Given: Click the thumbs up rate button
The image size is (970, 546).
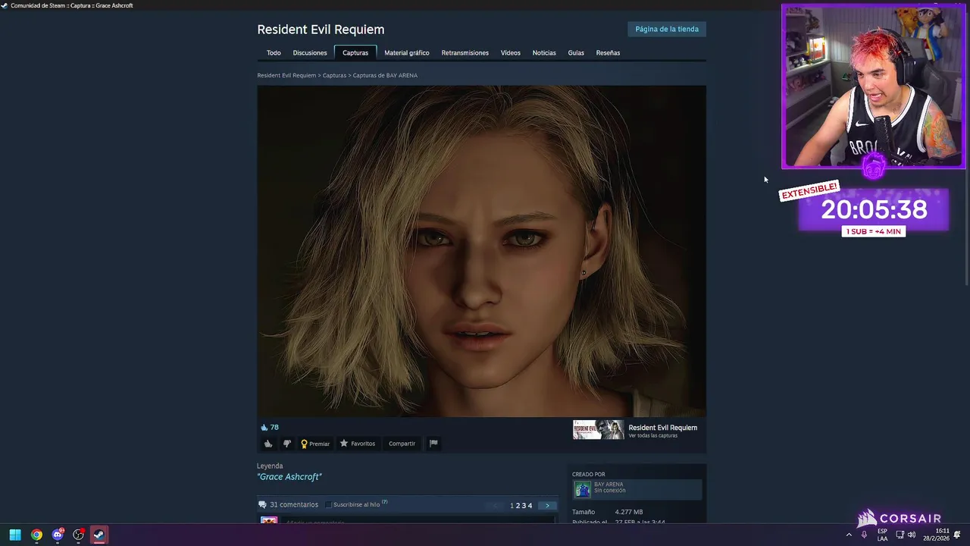Looking at the screenshot, I should [x=268, y=444].
